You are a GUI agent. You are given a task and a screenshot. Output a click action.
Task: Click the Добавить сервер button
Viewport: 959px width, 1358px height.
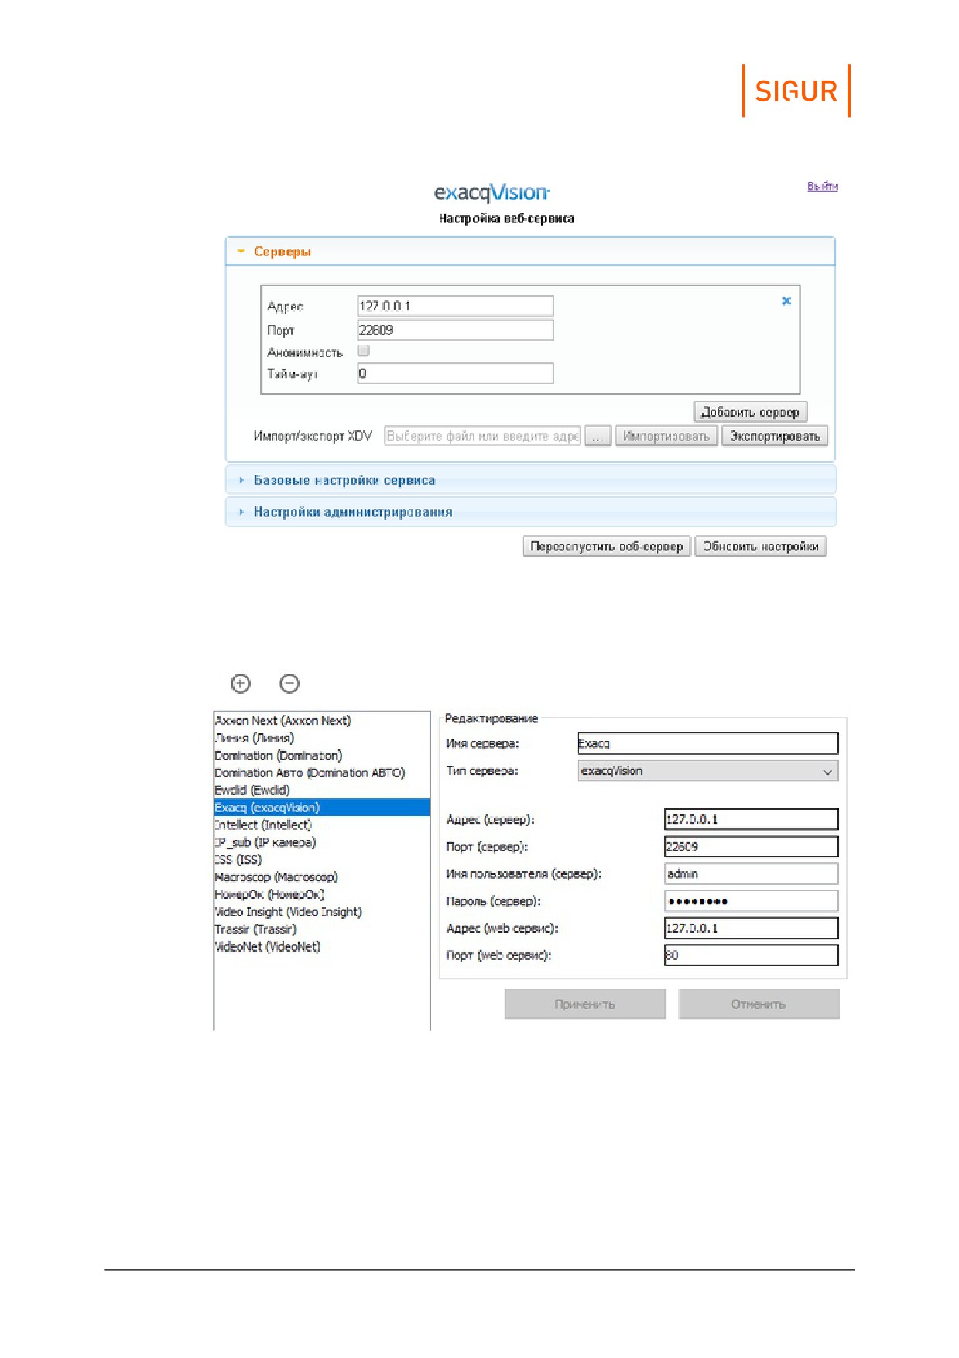tap(750, 412)
